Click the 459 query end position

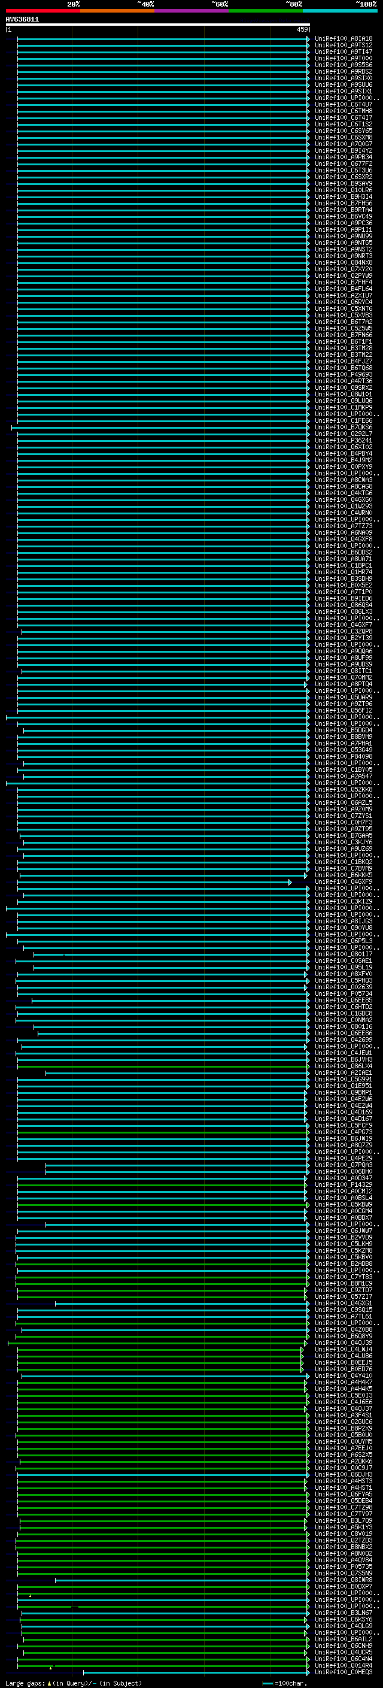(302, 29)
